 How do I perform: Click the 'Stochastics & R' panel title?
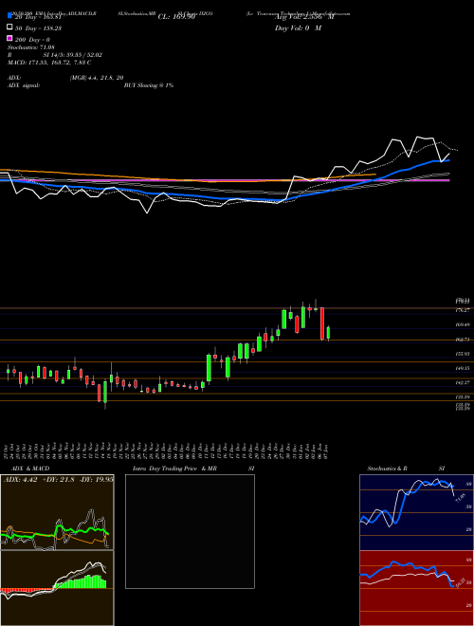pyautogui.click(x=387, y=469)
